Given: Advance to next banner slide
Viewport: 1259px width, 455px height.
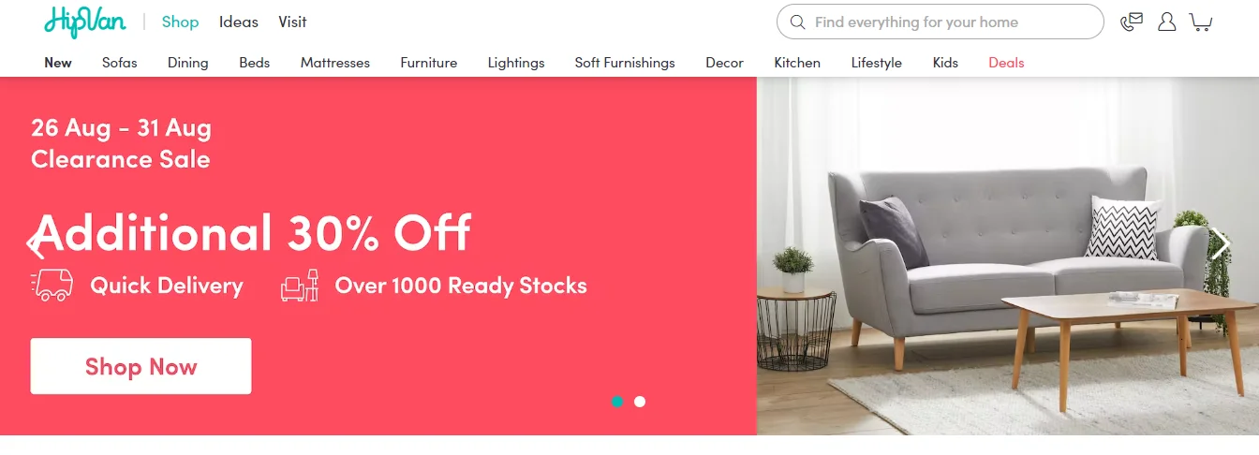Looking at the screenshot, I should tap(1221, 244).
